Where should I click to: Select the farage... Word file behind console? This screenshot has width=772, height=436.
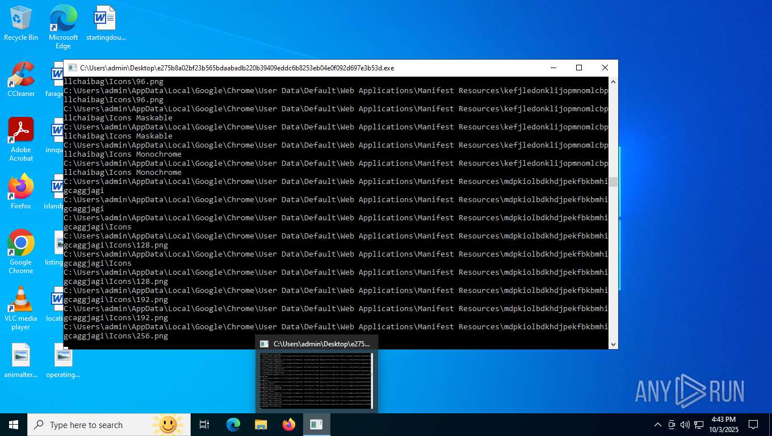[55, 79]
